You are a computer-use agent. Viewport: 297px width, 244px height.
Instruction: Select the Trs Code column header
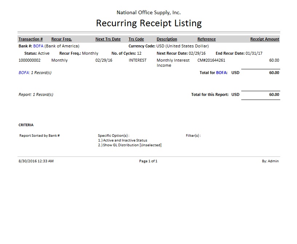click(136, 39)
